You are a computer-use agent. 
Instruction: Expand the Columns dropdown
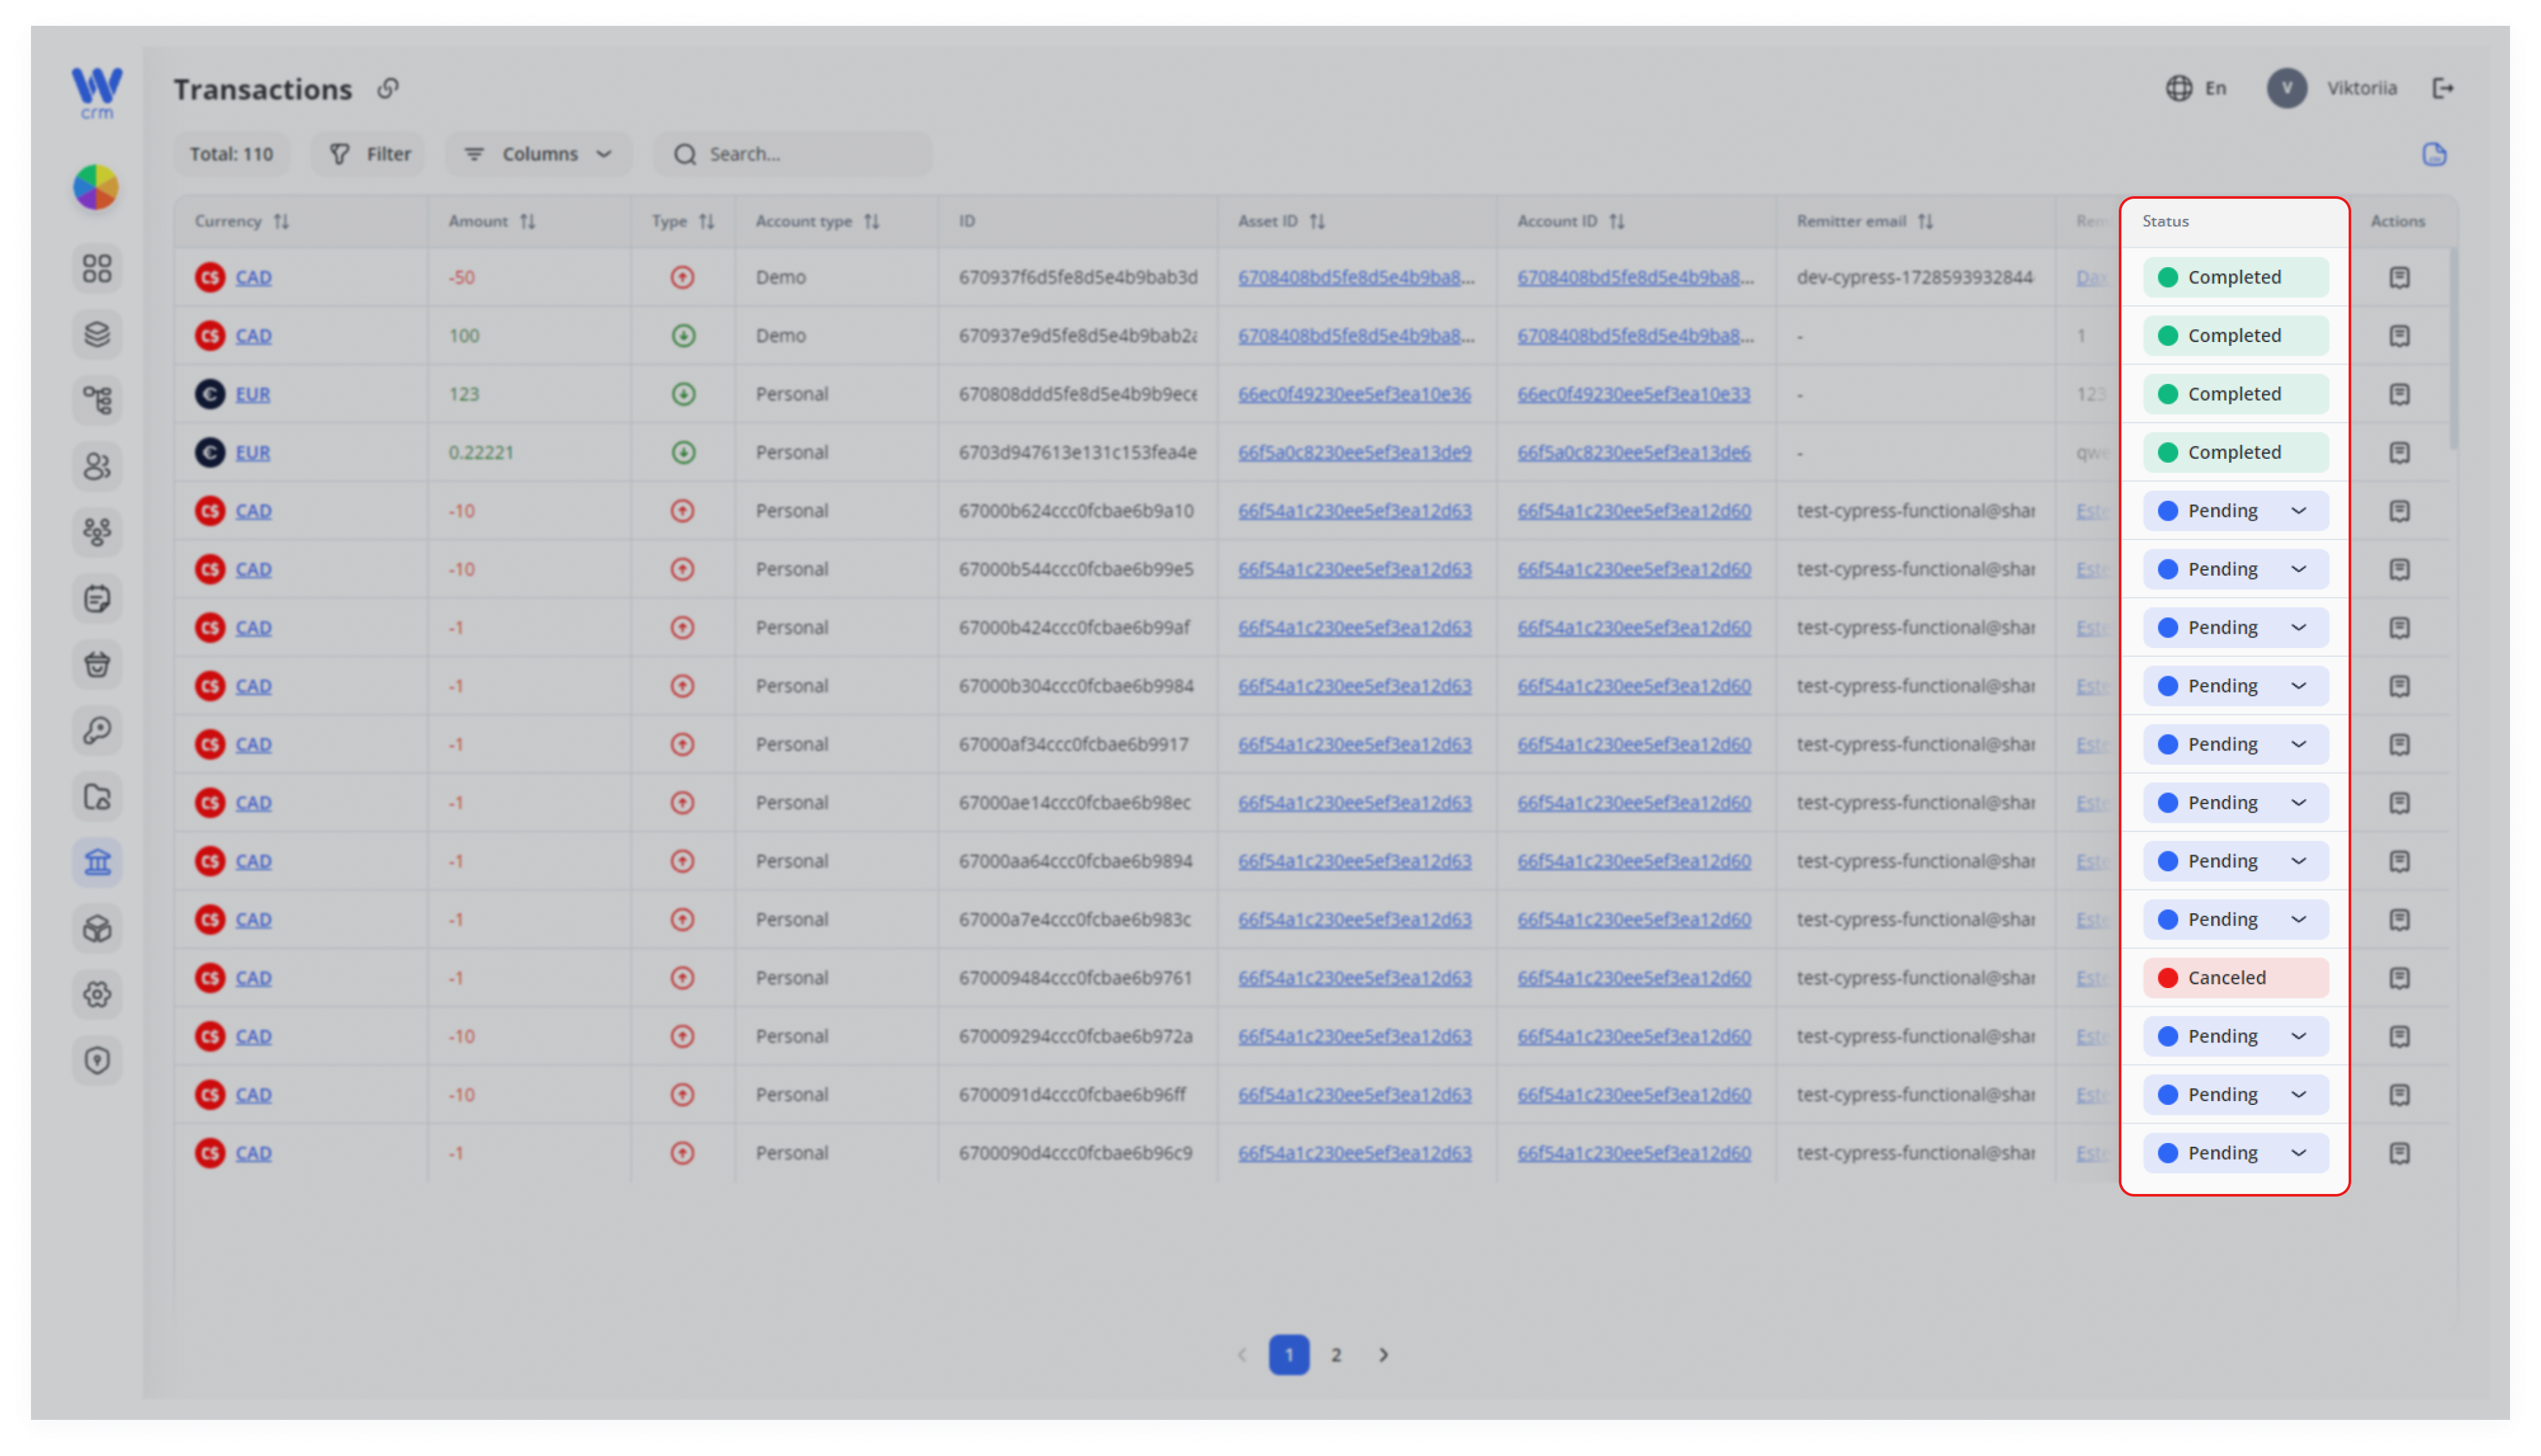(538, 154)
